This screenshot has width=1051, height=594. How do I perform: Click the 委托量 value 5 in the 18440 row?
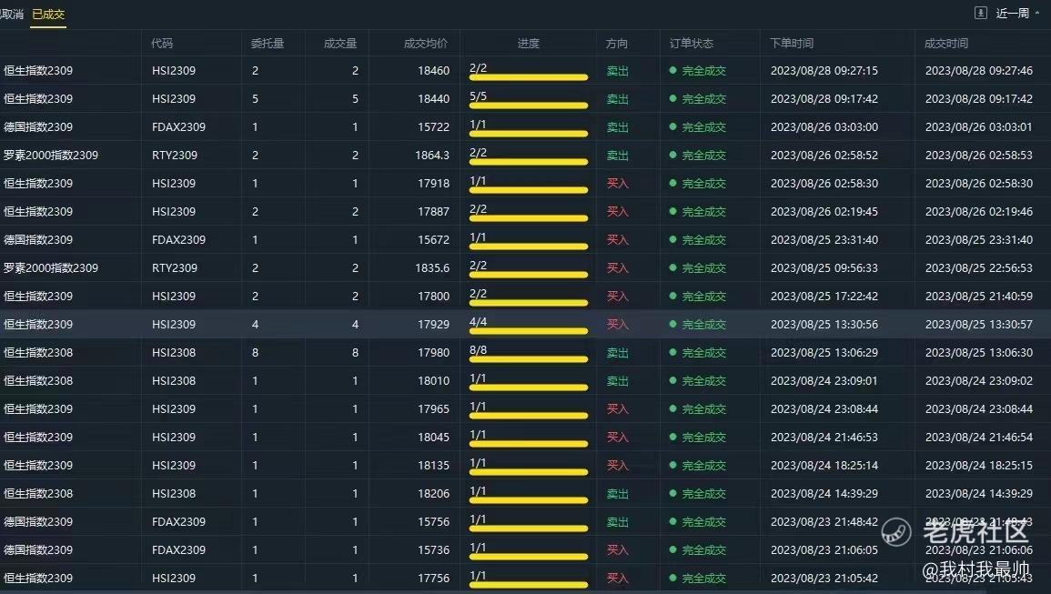(x=255, y=98)
